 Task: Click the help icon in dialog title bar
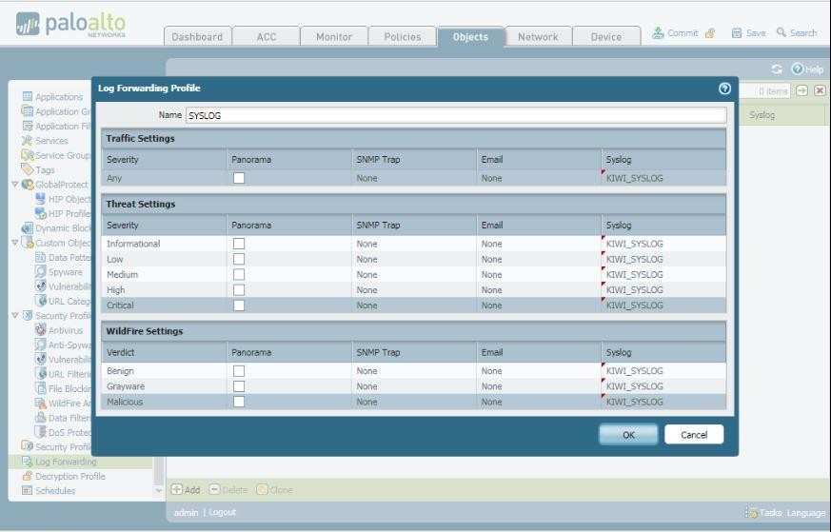coord(724,89)
